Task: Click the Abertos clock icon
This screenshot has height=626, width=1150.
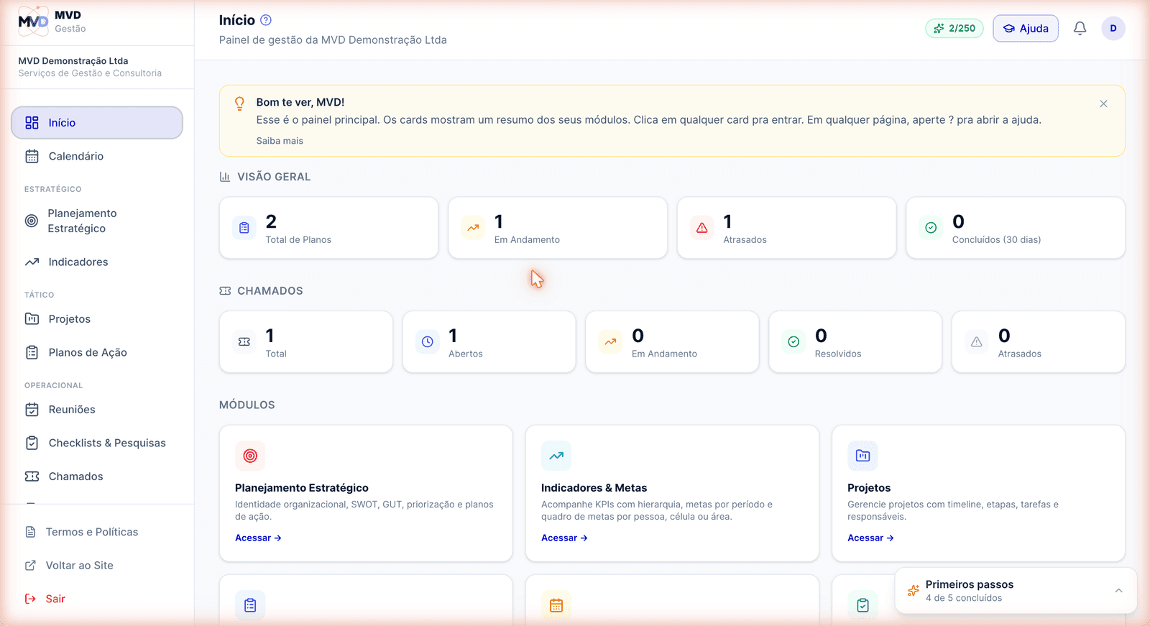Action: 428,342
